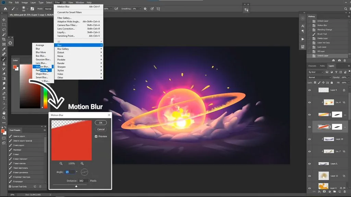Click the brush smoothing options gear icon

tap(145, 9)
